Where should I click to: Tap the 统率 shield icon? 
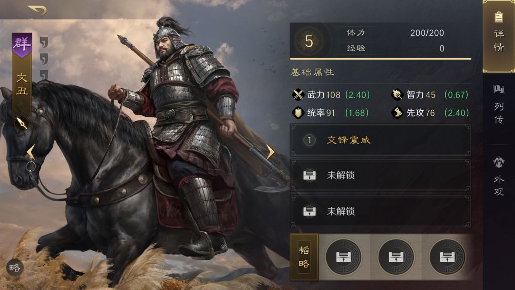pos(298,113)
